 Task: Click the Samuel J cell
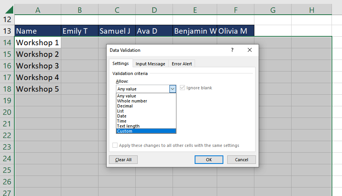coord(117,31)
